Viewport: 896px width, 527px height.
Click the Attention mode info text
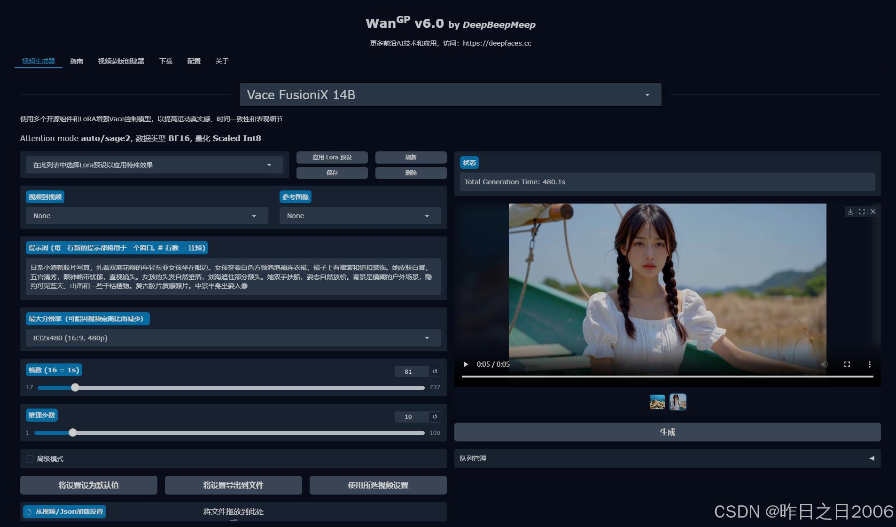[x=140, y=138]
